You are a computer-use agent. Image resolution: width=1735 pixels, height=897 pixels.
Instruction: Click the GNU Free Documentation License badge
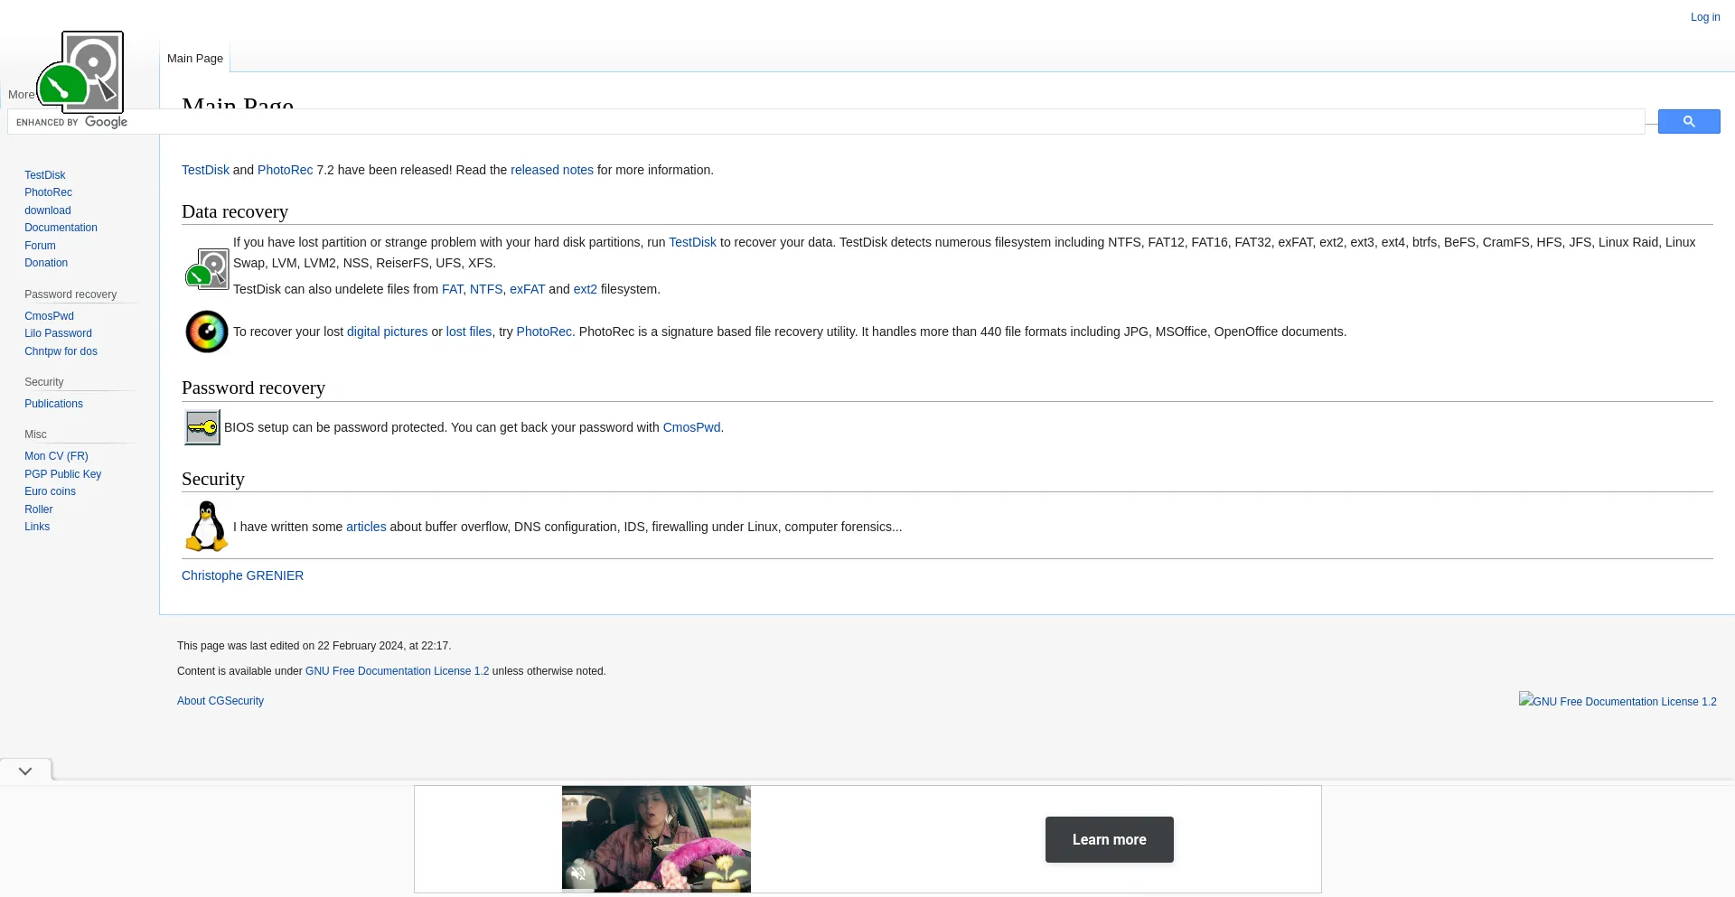pos(1618,701)
